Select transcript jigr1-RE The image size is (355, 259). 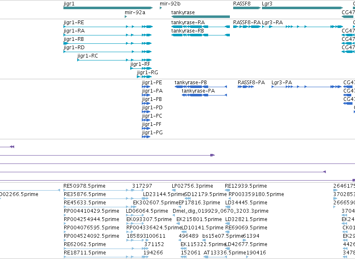pyautogui.click(x=108, y=27)
